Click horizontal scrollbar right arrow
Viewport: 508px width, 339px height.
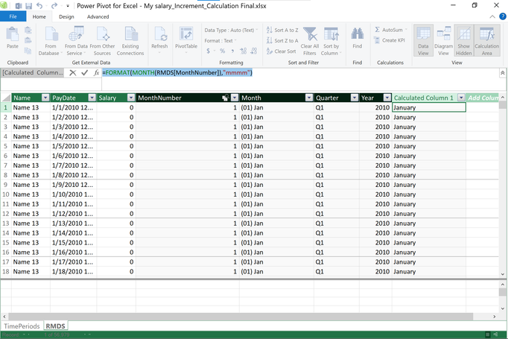tap(495, 317)
